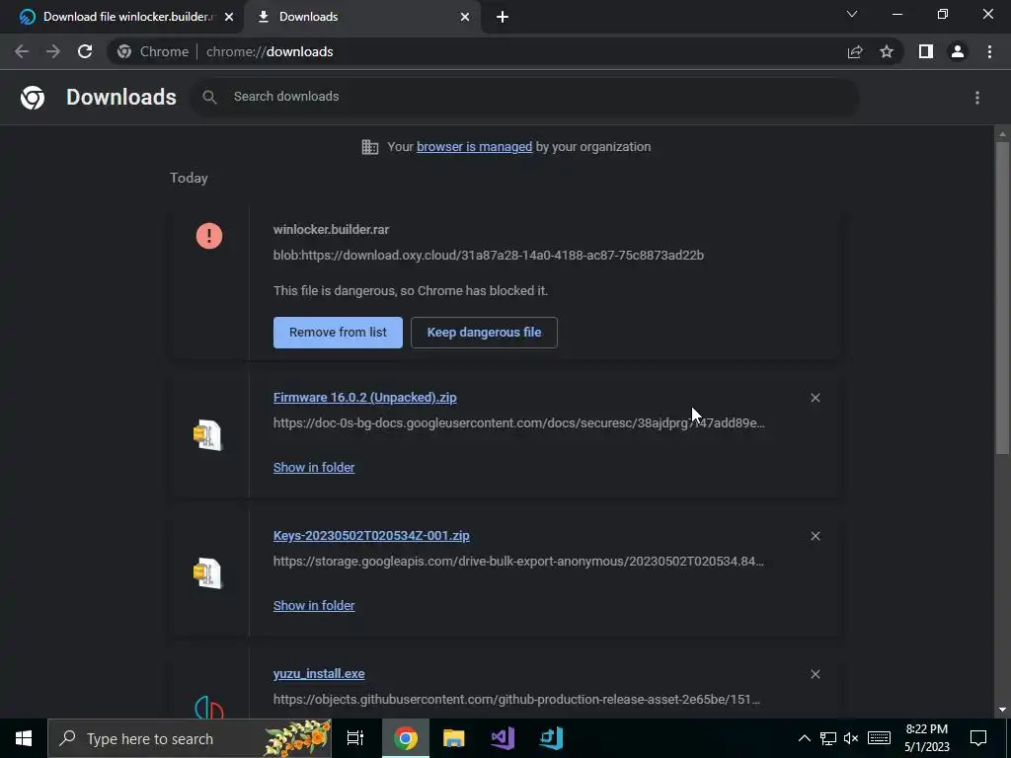Go back to previous page
The width and height of the screenshot is (1011, 758).
pos(22,51)
